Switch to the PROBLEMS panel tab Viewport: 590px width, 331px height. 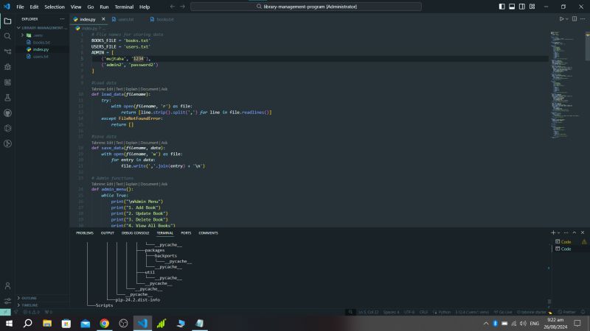point(85,233)
